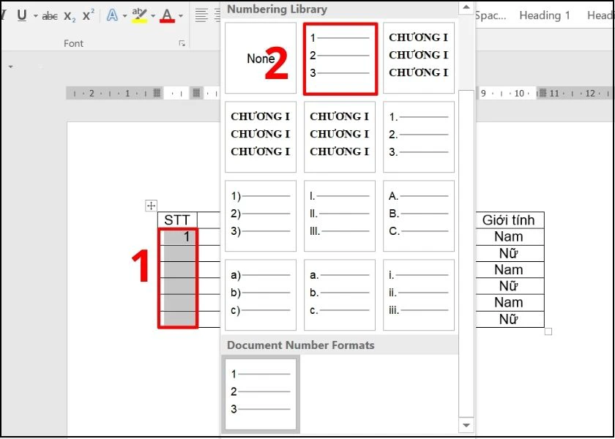Viewport: 615px width, 439px height.
Task: Pick the 1 2 3 format under Document Number Formats
Action: point(261,394)
